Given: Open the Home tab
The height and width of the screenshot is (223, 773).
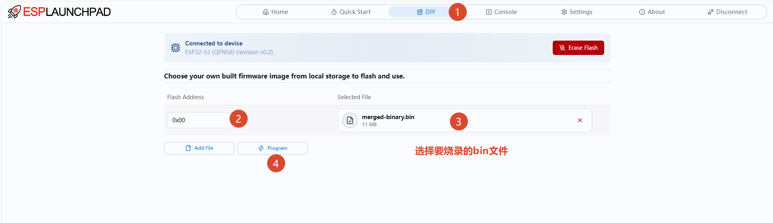Looking at the screenshot, I should pyautogui.click(x=275, y=12).
